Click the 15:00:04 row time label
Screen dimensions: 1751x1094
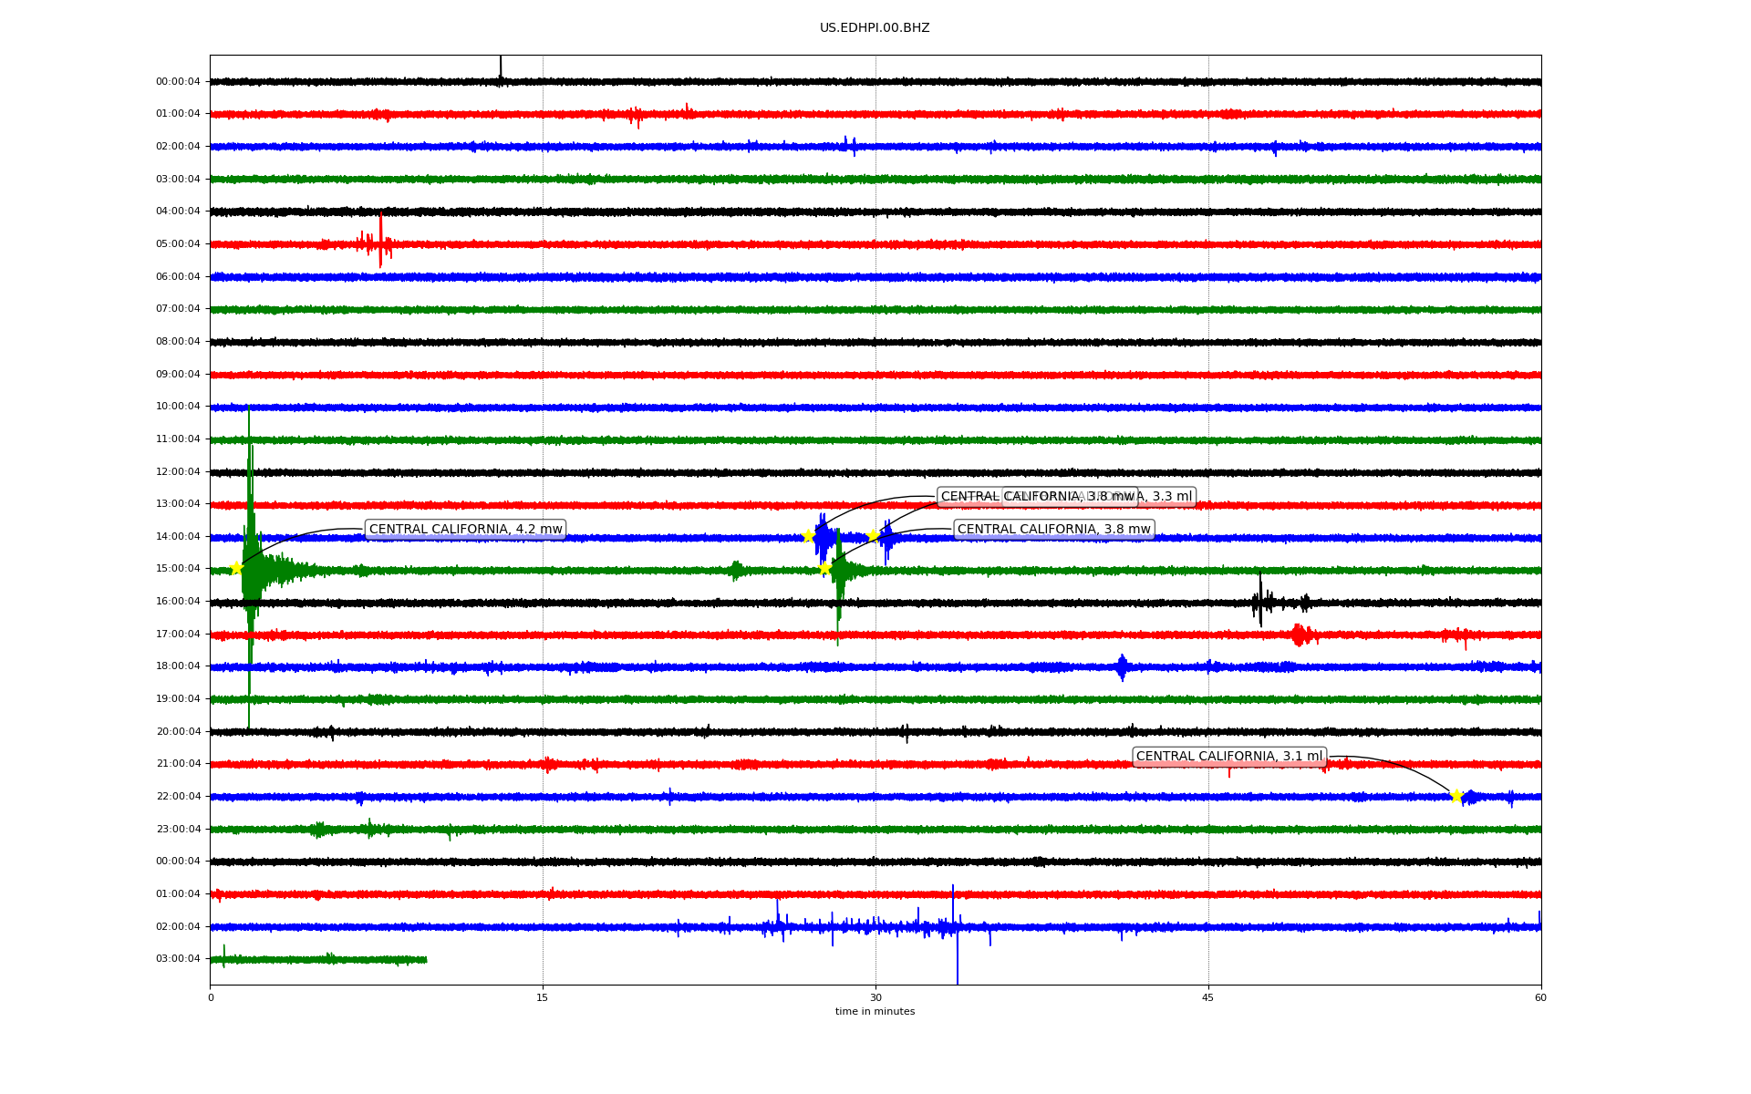click(178, 569)
